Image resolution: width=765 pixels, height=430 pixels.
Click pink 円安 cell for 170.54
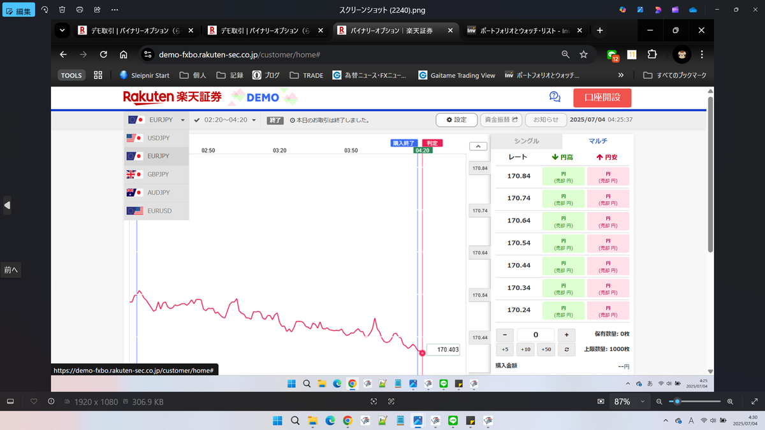click(608, 243)
